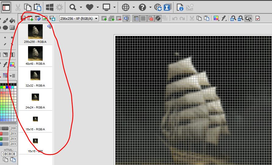Toggle the diagonal transparency display button

(x=158, y=18)
